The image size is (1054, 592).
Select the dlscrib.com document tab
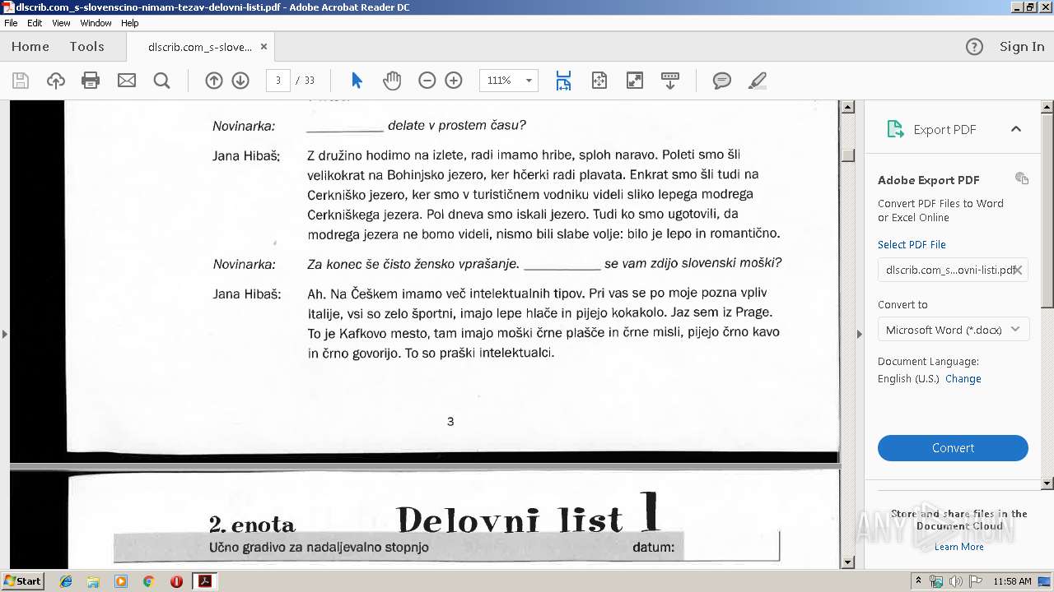tap(200, 47)
